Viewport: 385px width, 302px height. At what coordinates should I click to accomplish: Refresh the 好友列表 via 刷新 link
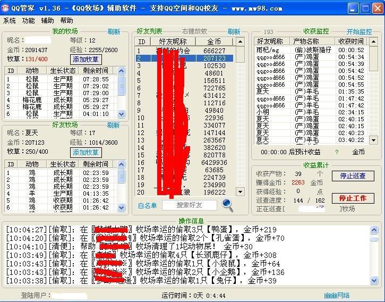pos(234,31)
